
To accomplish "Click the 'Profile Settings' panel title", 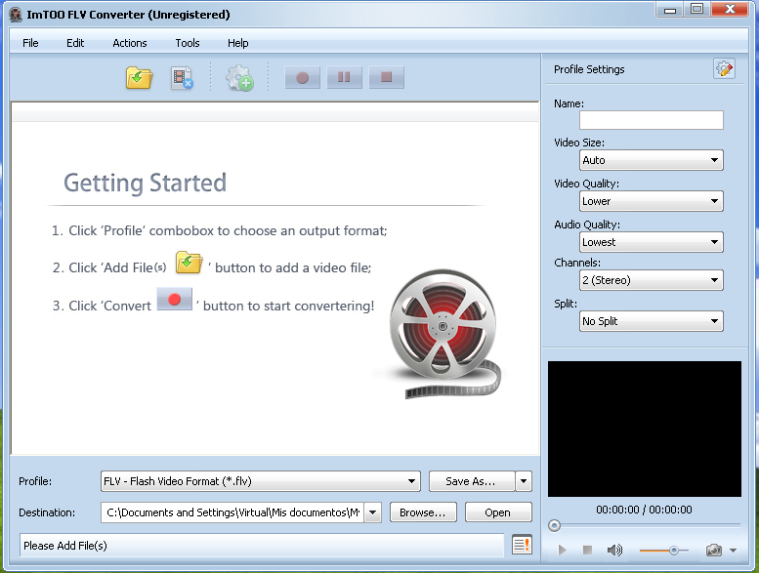I will click(589, 69).
